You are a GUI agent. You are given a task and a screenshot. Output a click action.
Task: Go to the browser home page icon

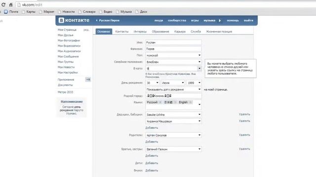11,4
